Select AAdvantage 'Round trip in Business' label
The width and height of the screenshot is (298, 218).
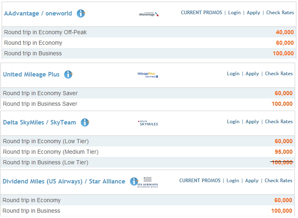click(x=33, y=53)
